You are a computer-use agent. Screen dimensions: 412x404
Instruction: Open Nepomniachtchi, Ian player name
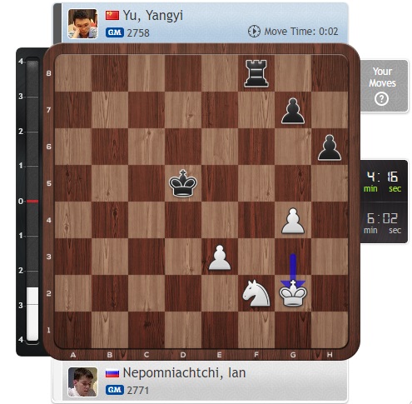(x=184, y=372)
